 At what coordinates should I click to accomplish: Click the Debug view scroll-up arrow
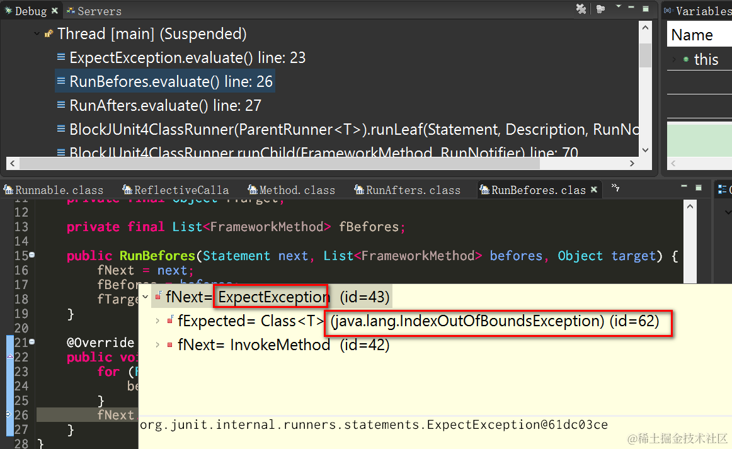[x=645, y=28]
